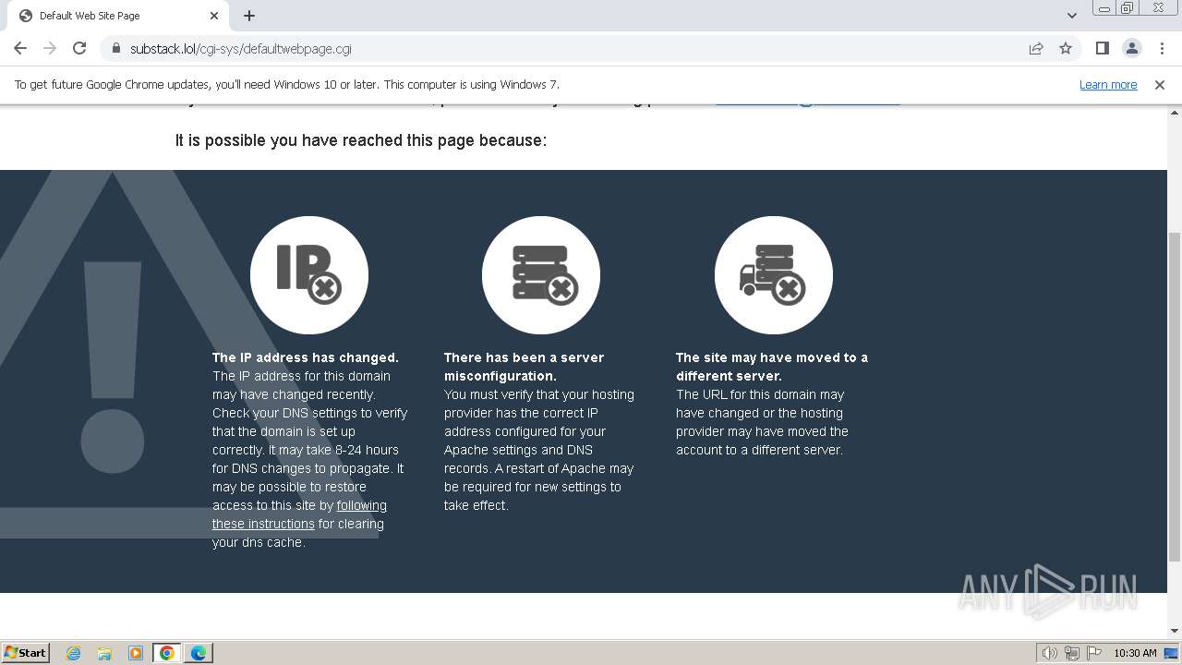Open Windows Explorer folder on taskbar

click(104, 653)
